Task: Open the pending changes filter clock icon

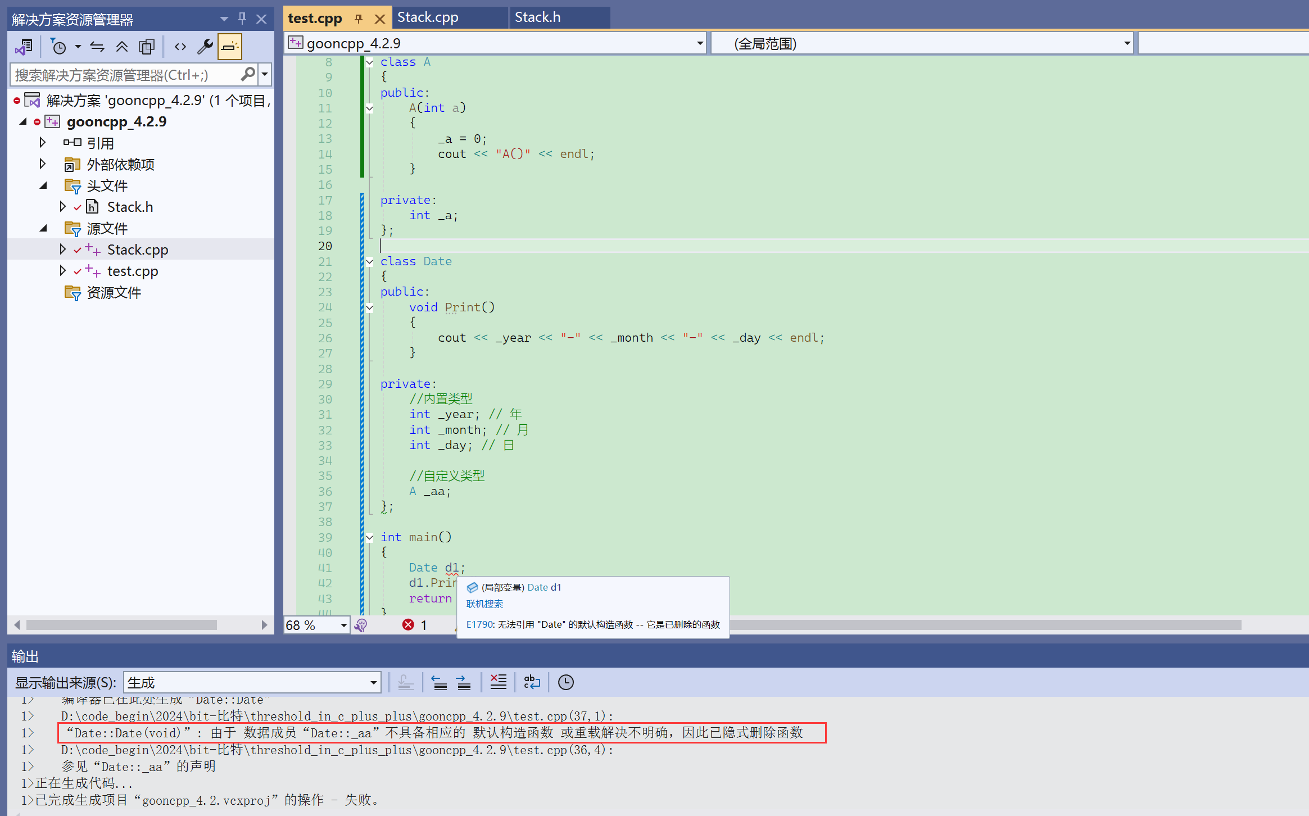Action: point(58,47)
